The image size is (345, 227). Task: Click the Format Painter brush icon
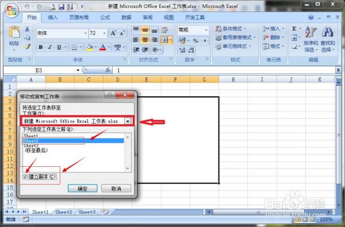(27, 46)
